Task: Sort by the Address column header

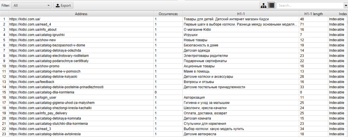Action: 81,14
